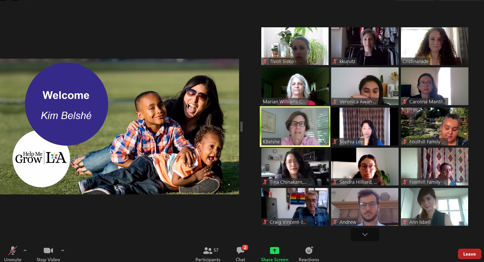Click muted mic icon on Tina Chinakarn

point(265,182)
